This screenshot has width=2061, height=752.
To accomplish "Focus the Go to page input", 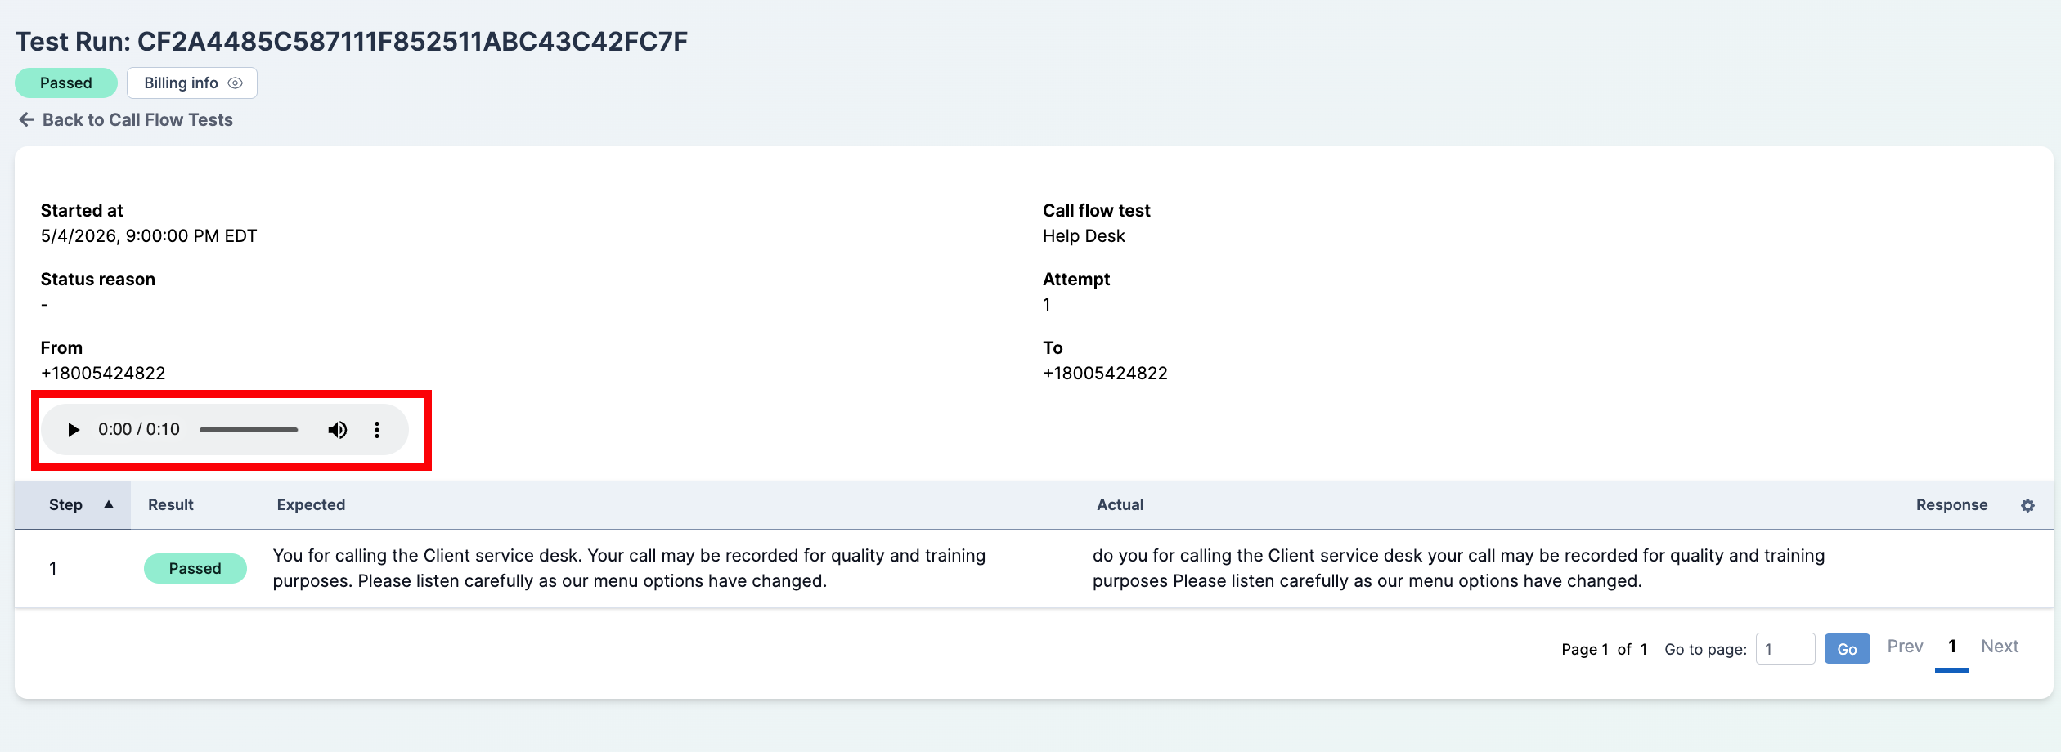I will click(x=1785, y=649).
